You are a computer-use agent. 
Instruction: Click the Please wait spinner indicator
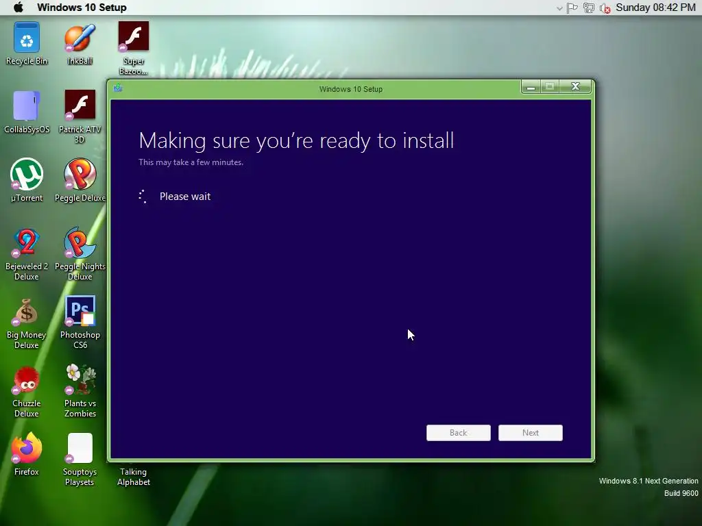click(143, 197)
